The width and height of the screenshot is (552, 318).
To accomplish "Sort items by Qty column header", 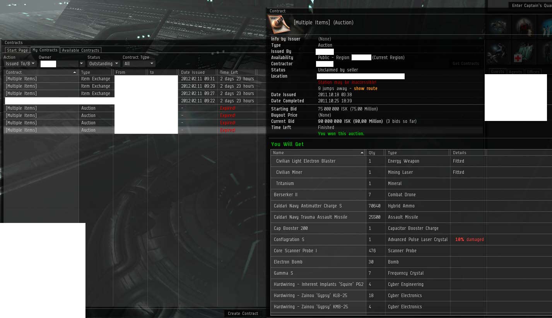I will [376, 153].
